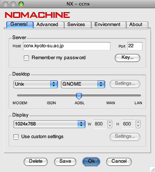Click the Host input field
This screenshot has width=155, height=172.
click(x=67, y=46)
